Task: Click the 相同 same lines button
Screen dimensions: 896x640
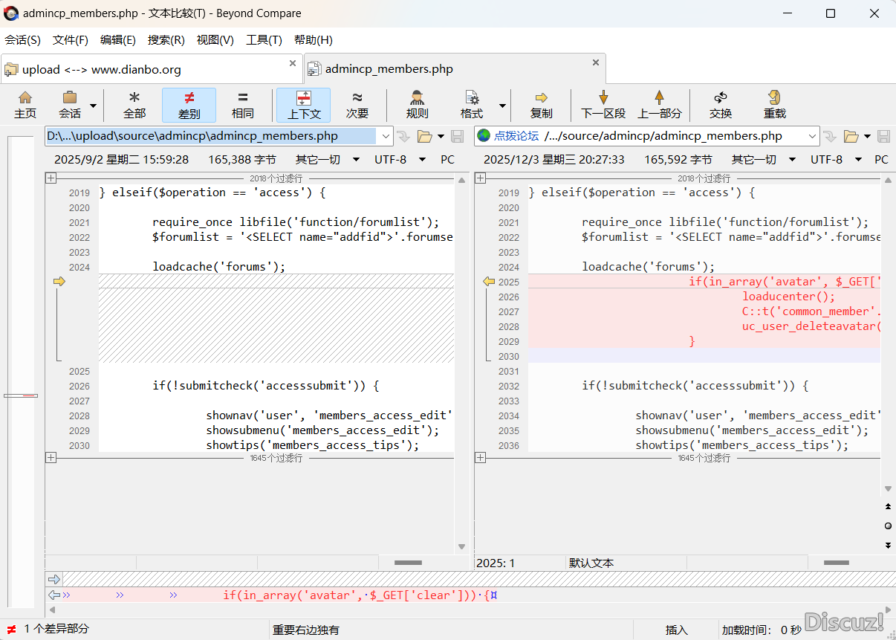Action: click(242, 105)
